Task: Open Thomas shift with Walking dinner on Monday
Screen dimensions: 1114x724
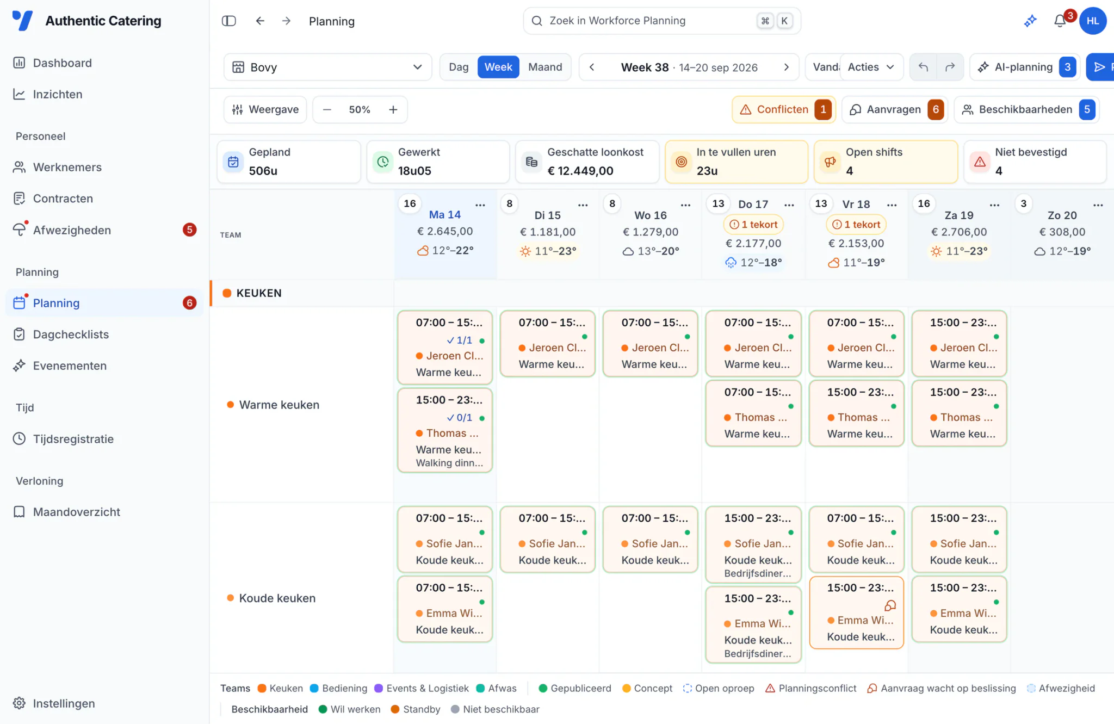Action: (x=445, y=430)
